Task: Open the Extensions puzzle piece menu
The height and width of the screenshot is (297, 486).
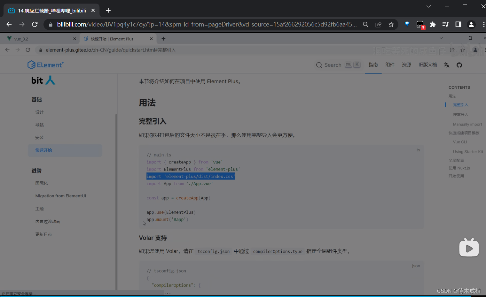Action: (433, 25)
